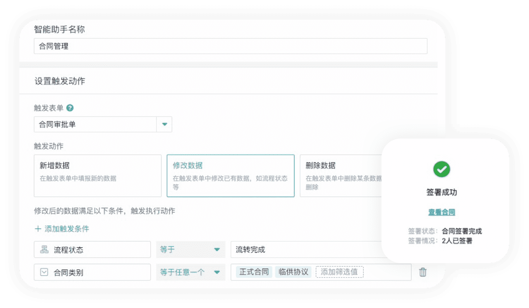The image size is (529, 308).
Task: Click the trash icon on 合同类别 row
Action: coord(423,272)
